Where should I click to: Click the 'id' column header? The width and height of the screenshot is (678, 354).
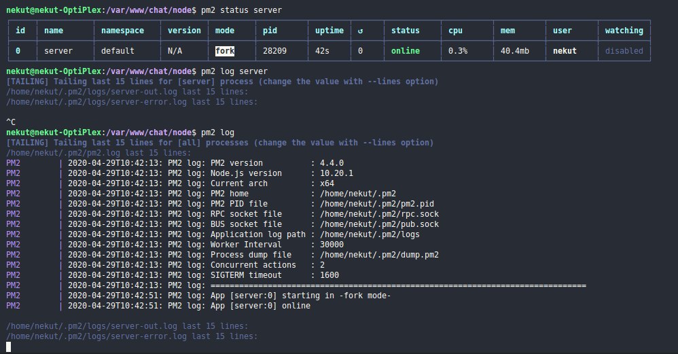(x=20, y=31)
